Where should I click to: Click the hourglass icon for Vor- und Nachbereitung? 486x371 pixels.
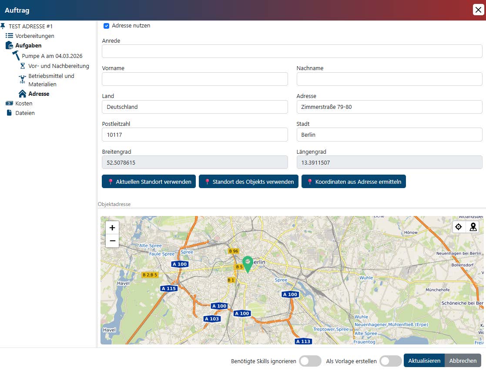(23, 66)
